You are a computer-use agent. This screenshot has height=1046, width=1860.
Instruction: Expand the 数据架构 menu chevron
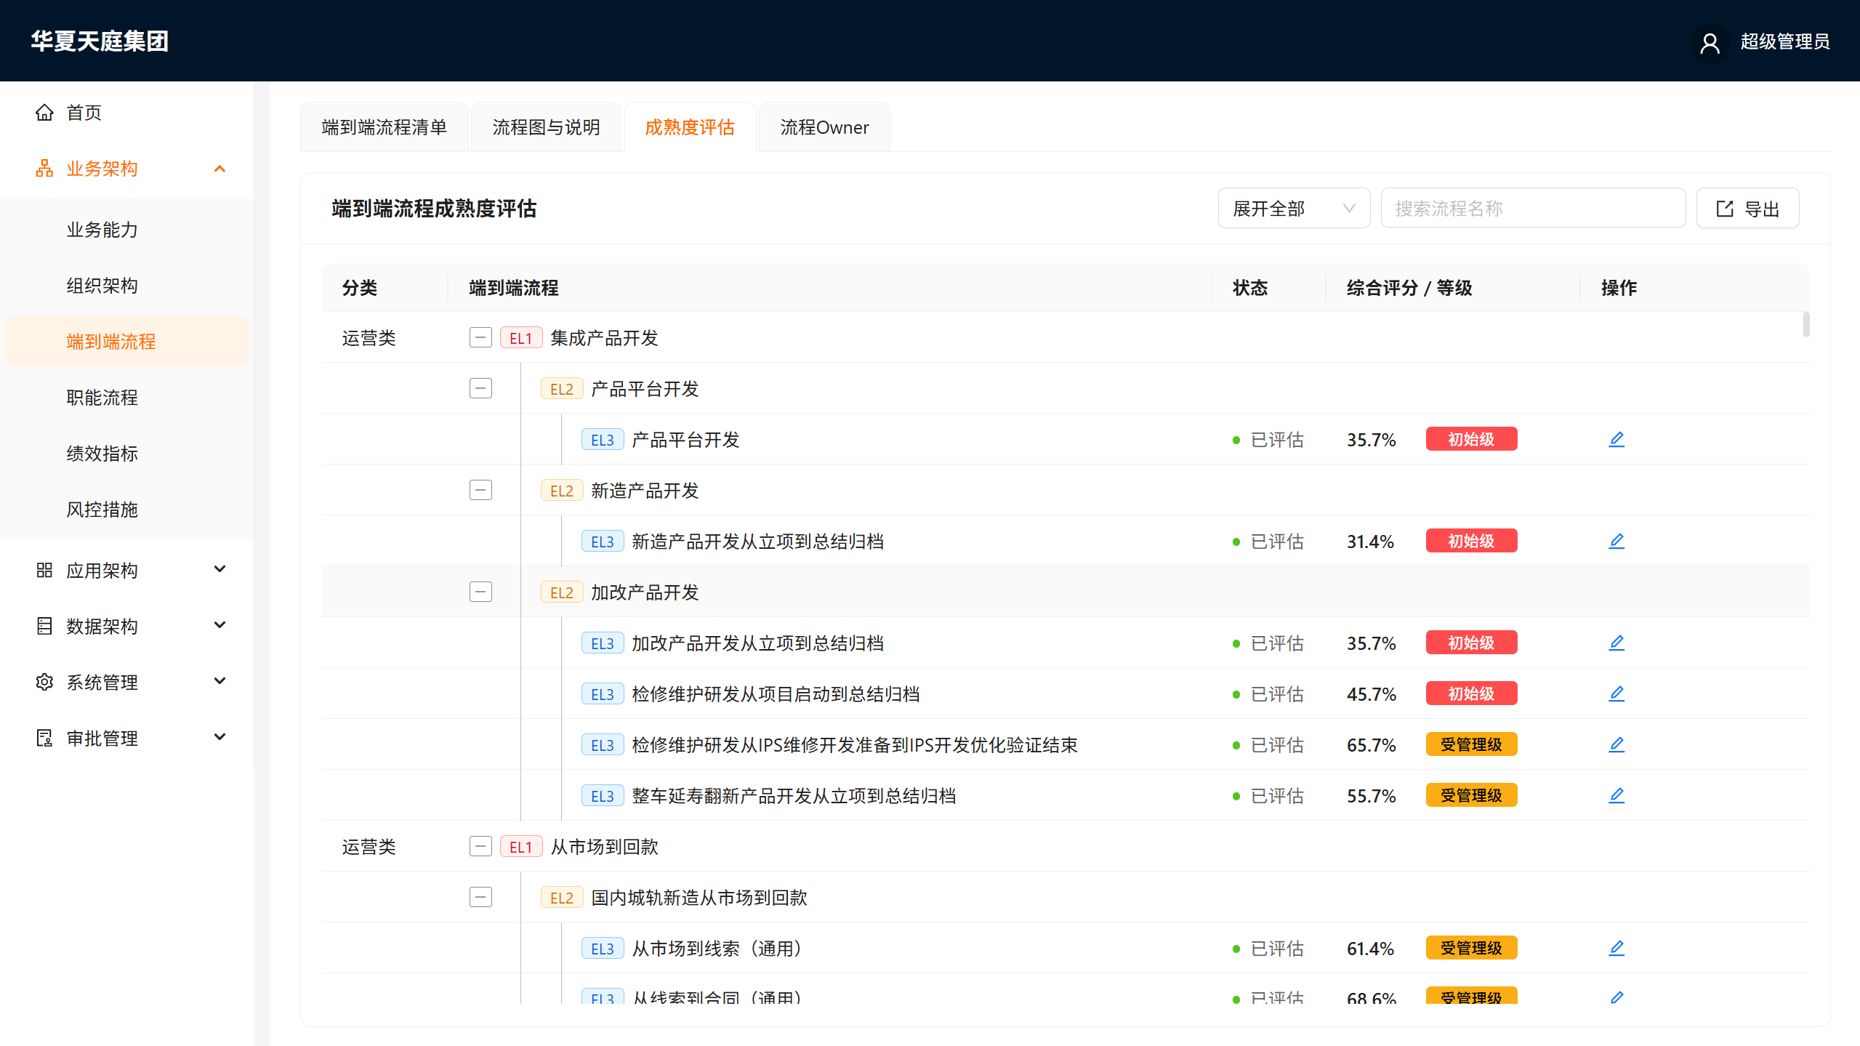[x=220, y=625]
